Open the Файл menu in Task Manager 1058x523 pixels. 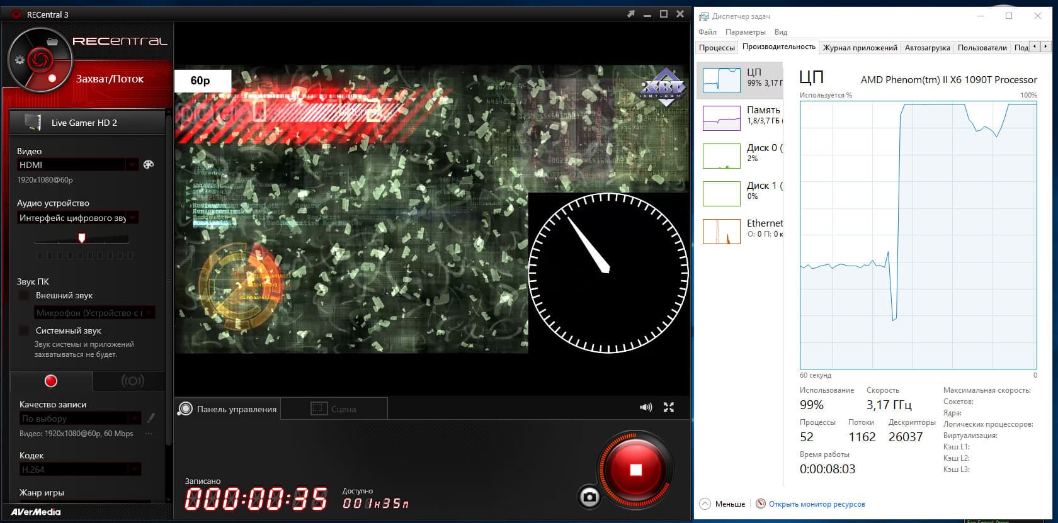tap(707, 32)
